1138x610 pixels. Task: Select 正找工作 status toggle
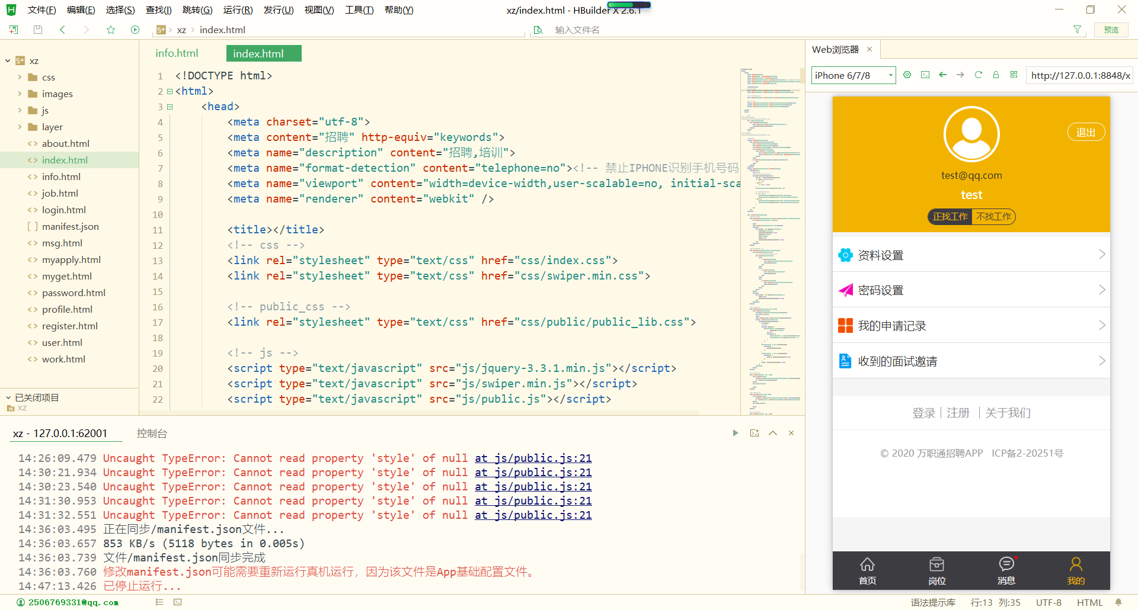click(950, 217)
